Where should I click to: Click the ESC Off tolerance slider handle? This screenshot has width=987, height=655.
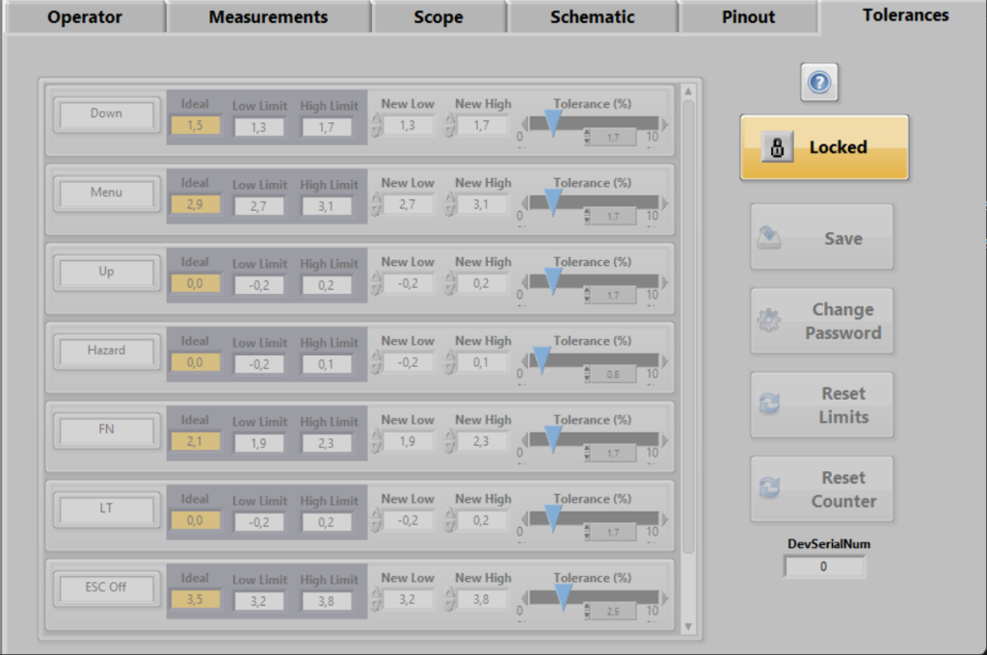click(564, 593)
